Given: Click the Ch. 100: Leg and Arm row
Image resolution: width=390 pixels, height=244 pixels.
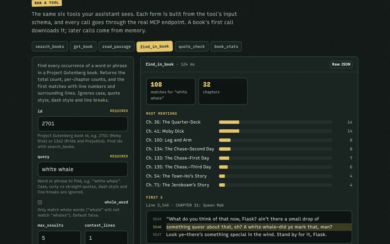Looking at the screenshot, I should pyautogui.click(x=249, y=140).
